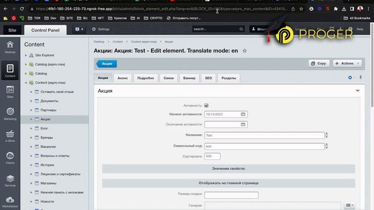Screen dimensions: 374x210
Task: Expand Документы tree node
Action: pos(31,101)
